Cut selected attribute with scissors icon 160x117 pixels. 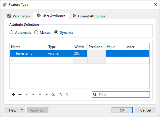click(53, 95)
